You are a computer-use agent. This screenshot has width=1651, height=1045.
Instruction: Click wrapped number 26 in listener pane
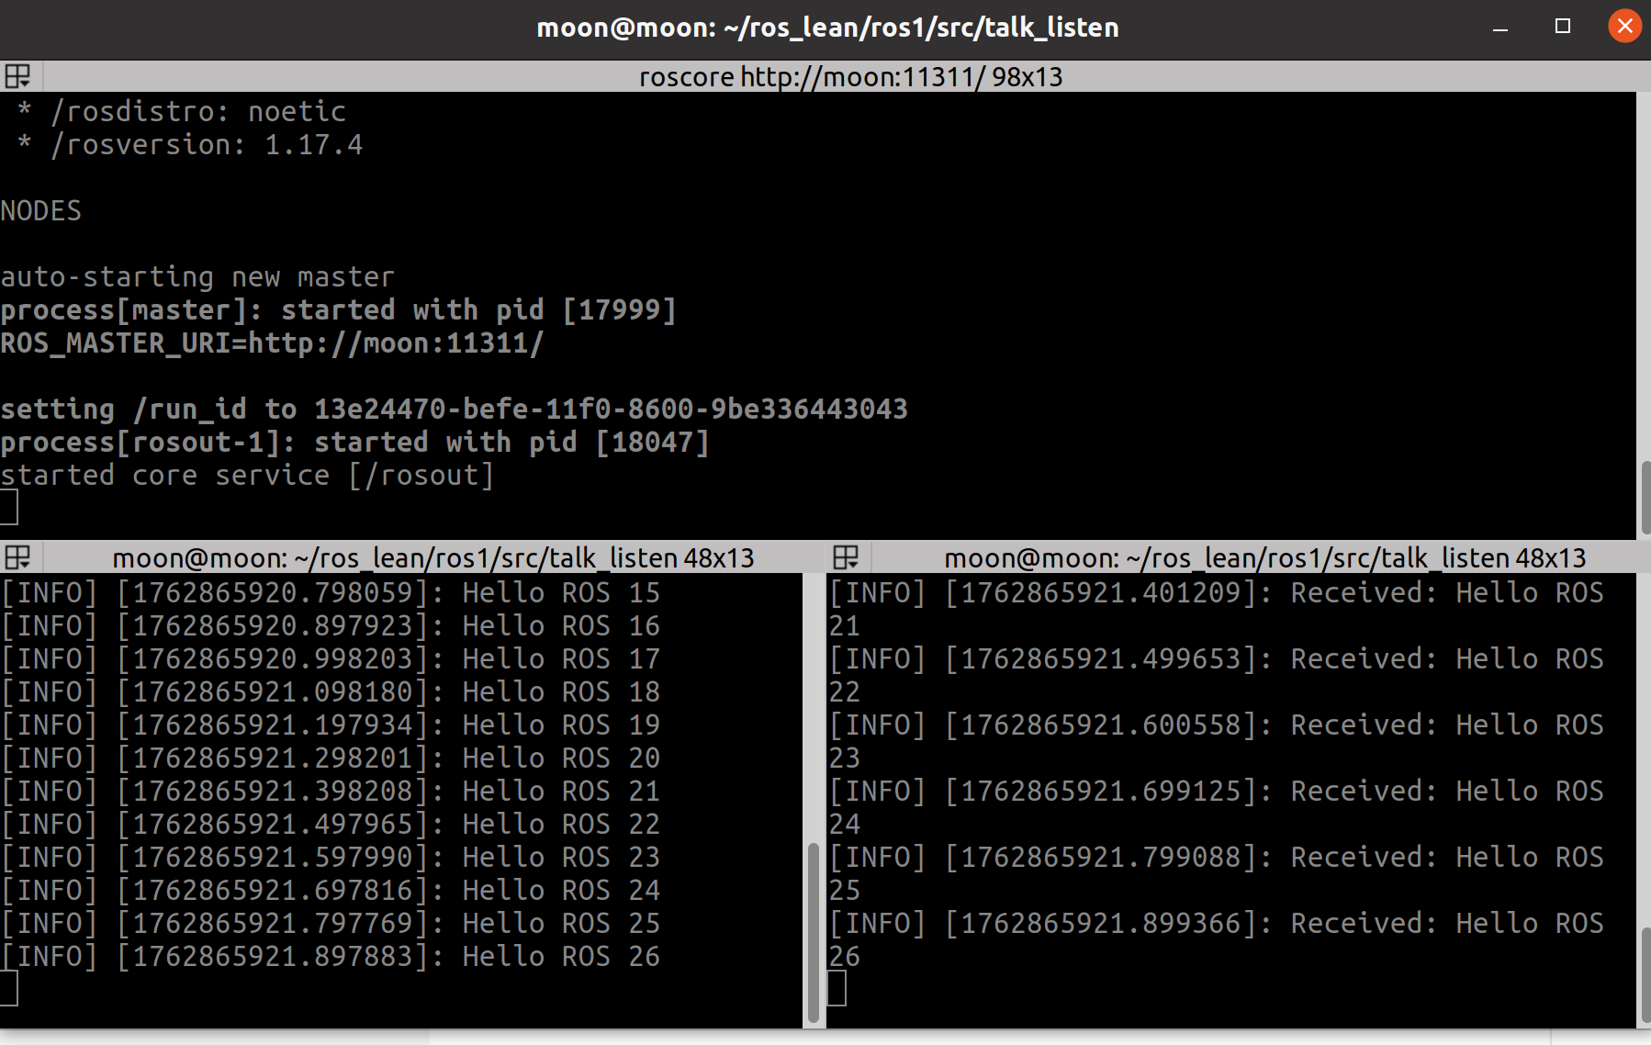point(845,956)
